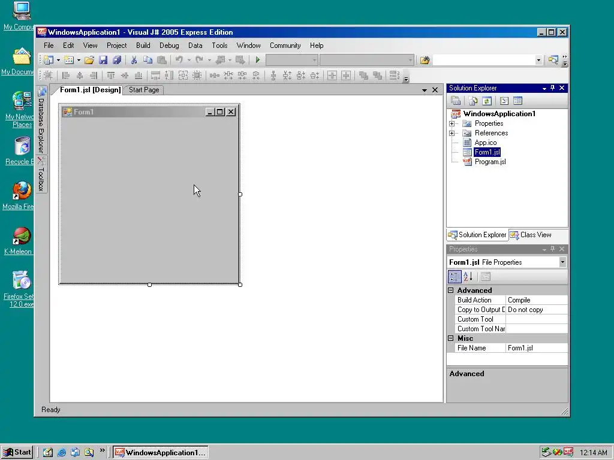
Task: Click the Align Bottoms layout icon
Action: click(x=139, y=75)
